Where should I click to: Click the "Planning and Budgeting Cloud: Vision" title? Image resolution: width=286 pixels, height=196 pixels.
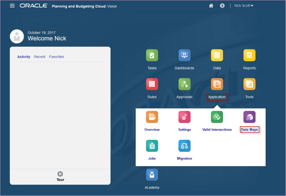(84, 6)
